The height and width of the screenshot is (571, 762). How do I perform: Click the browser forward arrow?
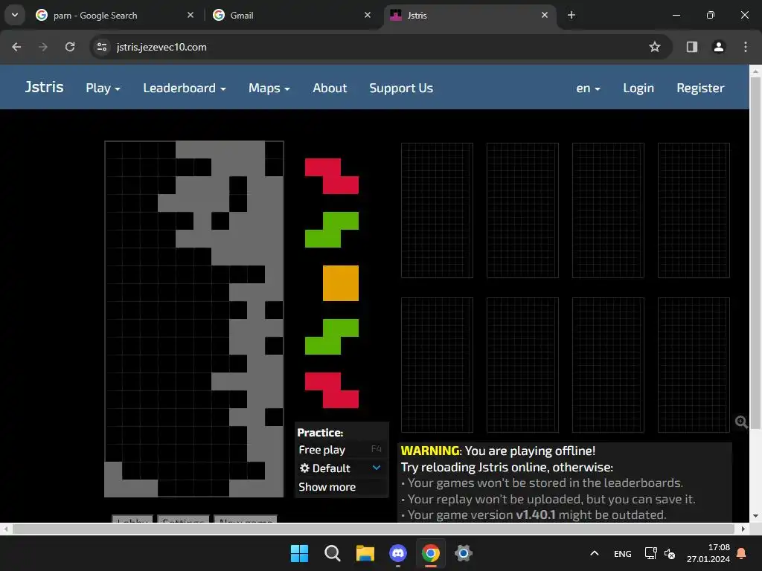pos(43,47)
